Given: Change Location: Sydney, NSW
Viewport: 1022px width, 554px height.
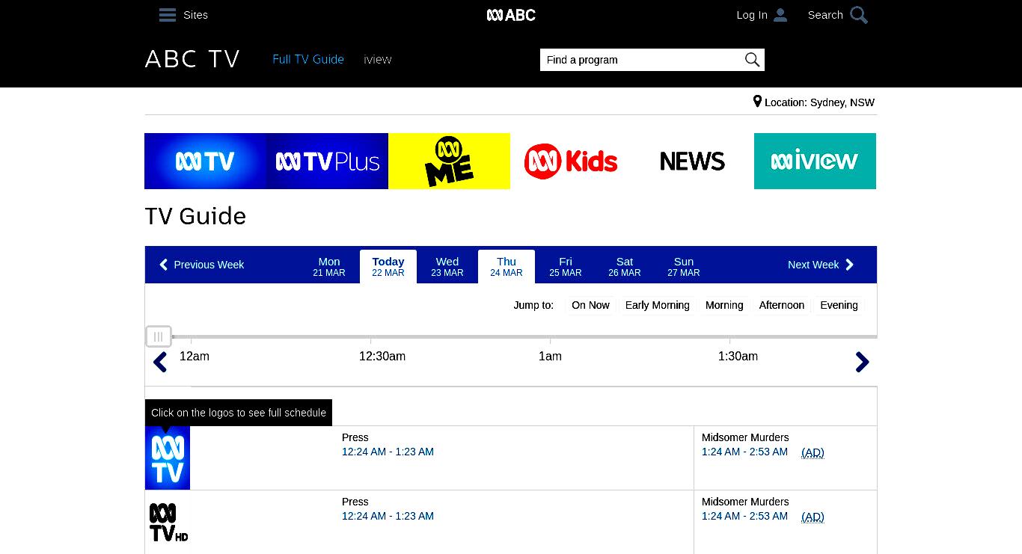Looking at the screenshot, I should pos(814,102).
